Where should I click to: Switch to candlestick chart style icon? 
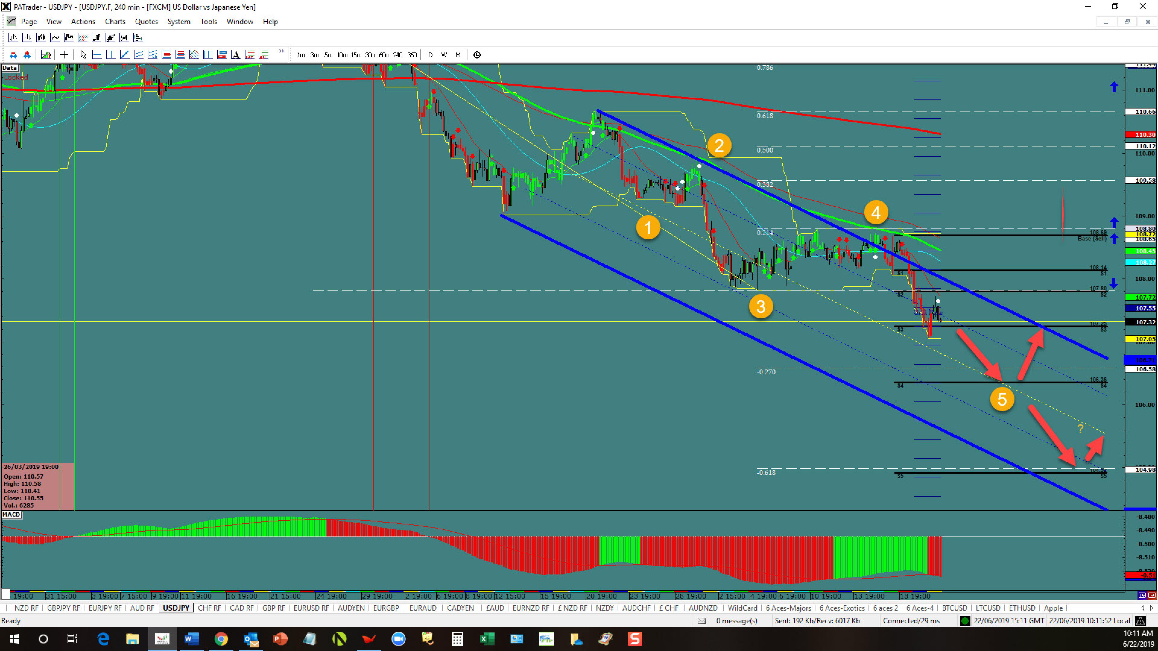click(41, 38)
